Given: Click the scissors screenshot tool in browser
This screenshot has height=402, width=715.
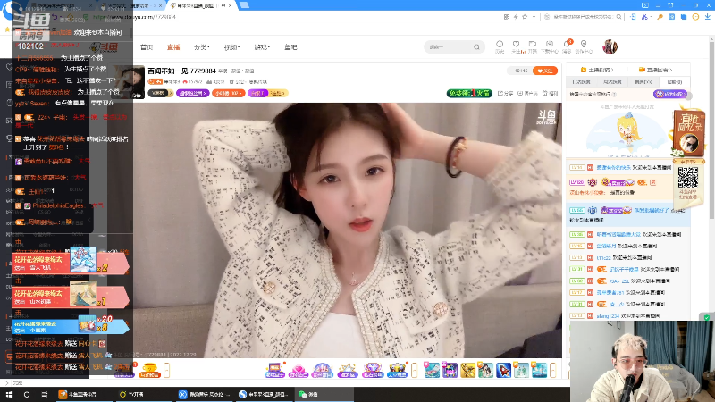Looking at the screenshot, I should [644, 17].
